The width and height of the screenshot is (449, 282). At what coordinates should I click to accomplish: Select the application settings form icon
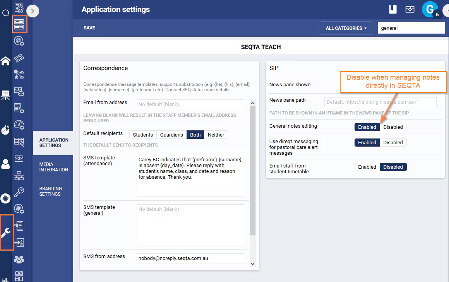19,24
